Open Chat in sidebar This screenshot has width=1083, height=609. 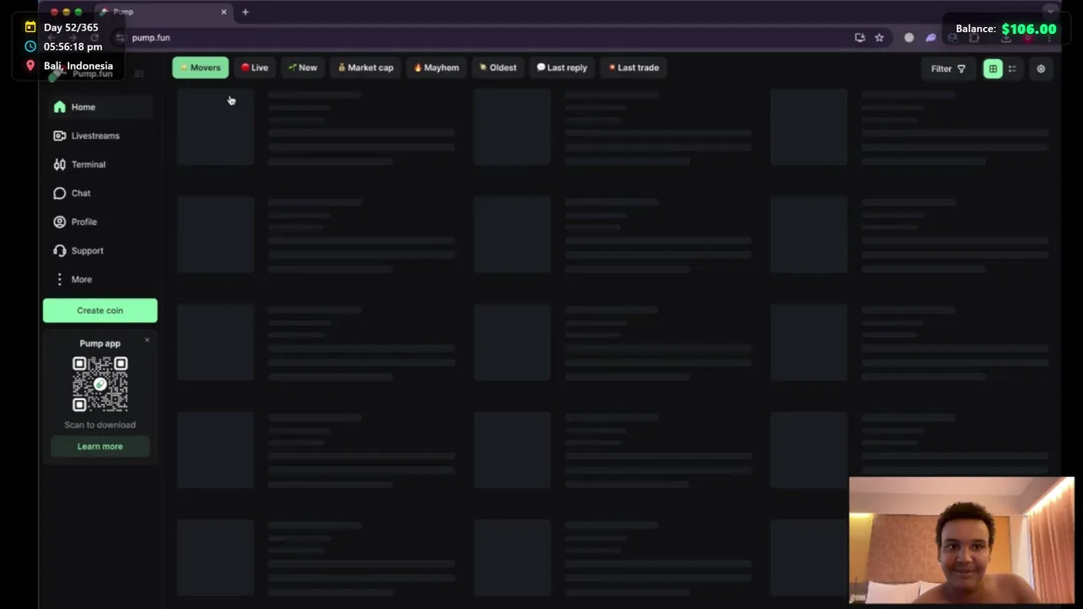(97, 193)
